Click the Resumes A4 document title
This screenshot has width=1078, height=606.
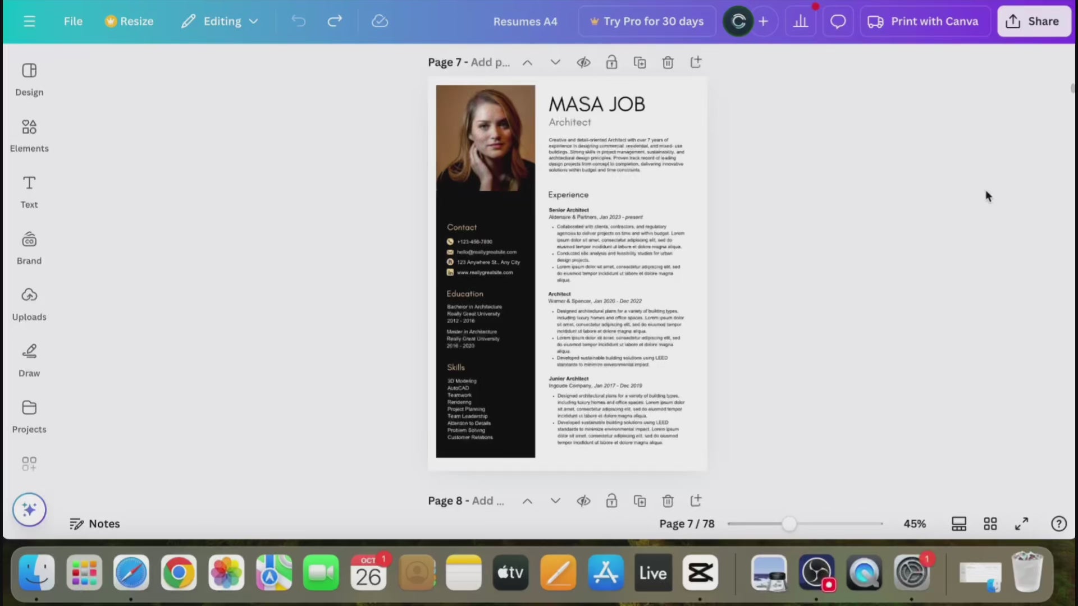tap(525, 21)
